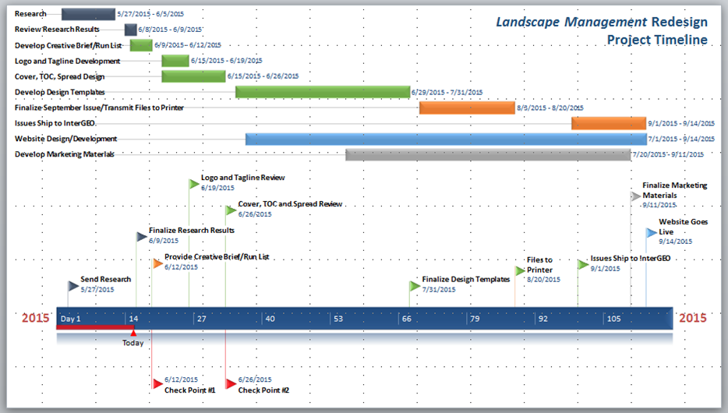Click the orange Provide Creative Brief flag
Screen dimensions: 728x413
click(x=157, y=263)
